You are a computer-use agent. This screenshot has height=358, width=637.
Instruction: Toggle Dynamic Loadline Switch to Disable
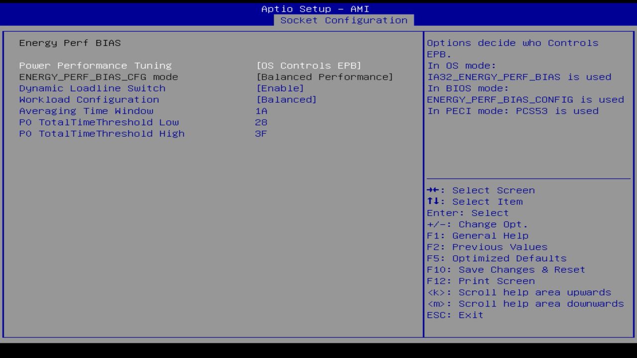280,88
